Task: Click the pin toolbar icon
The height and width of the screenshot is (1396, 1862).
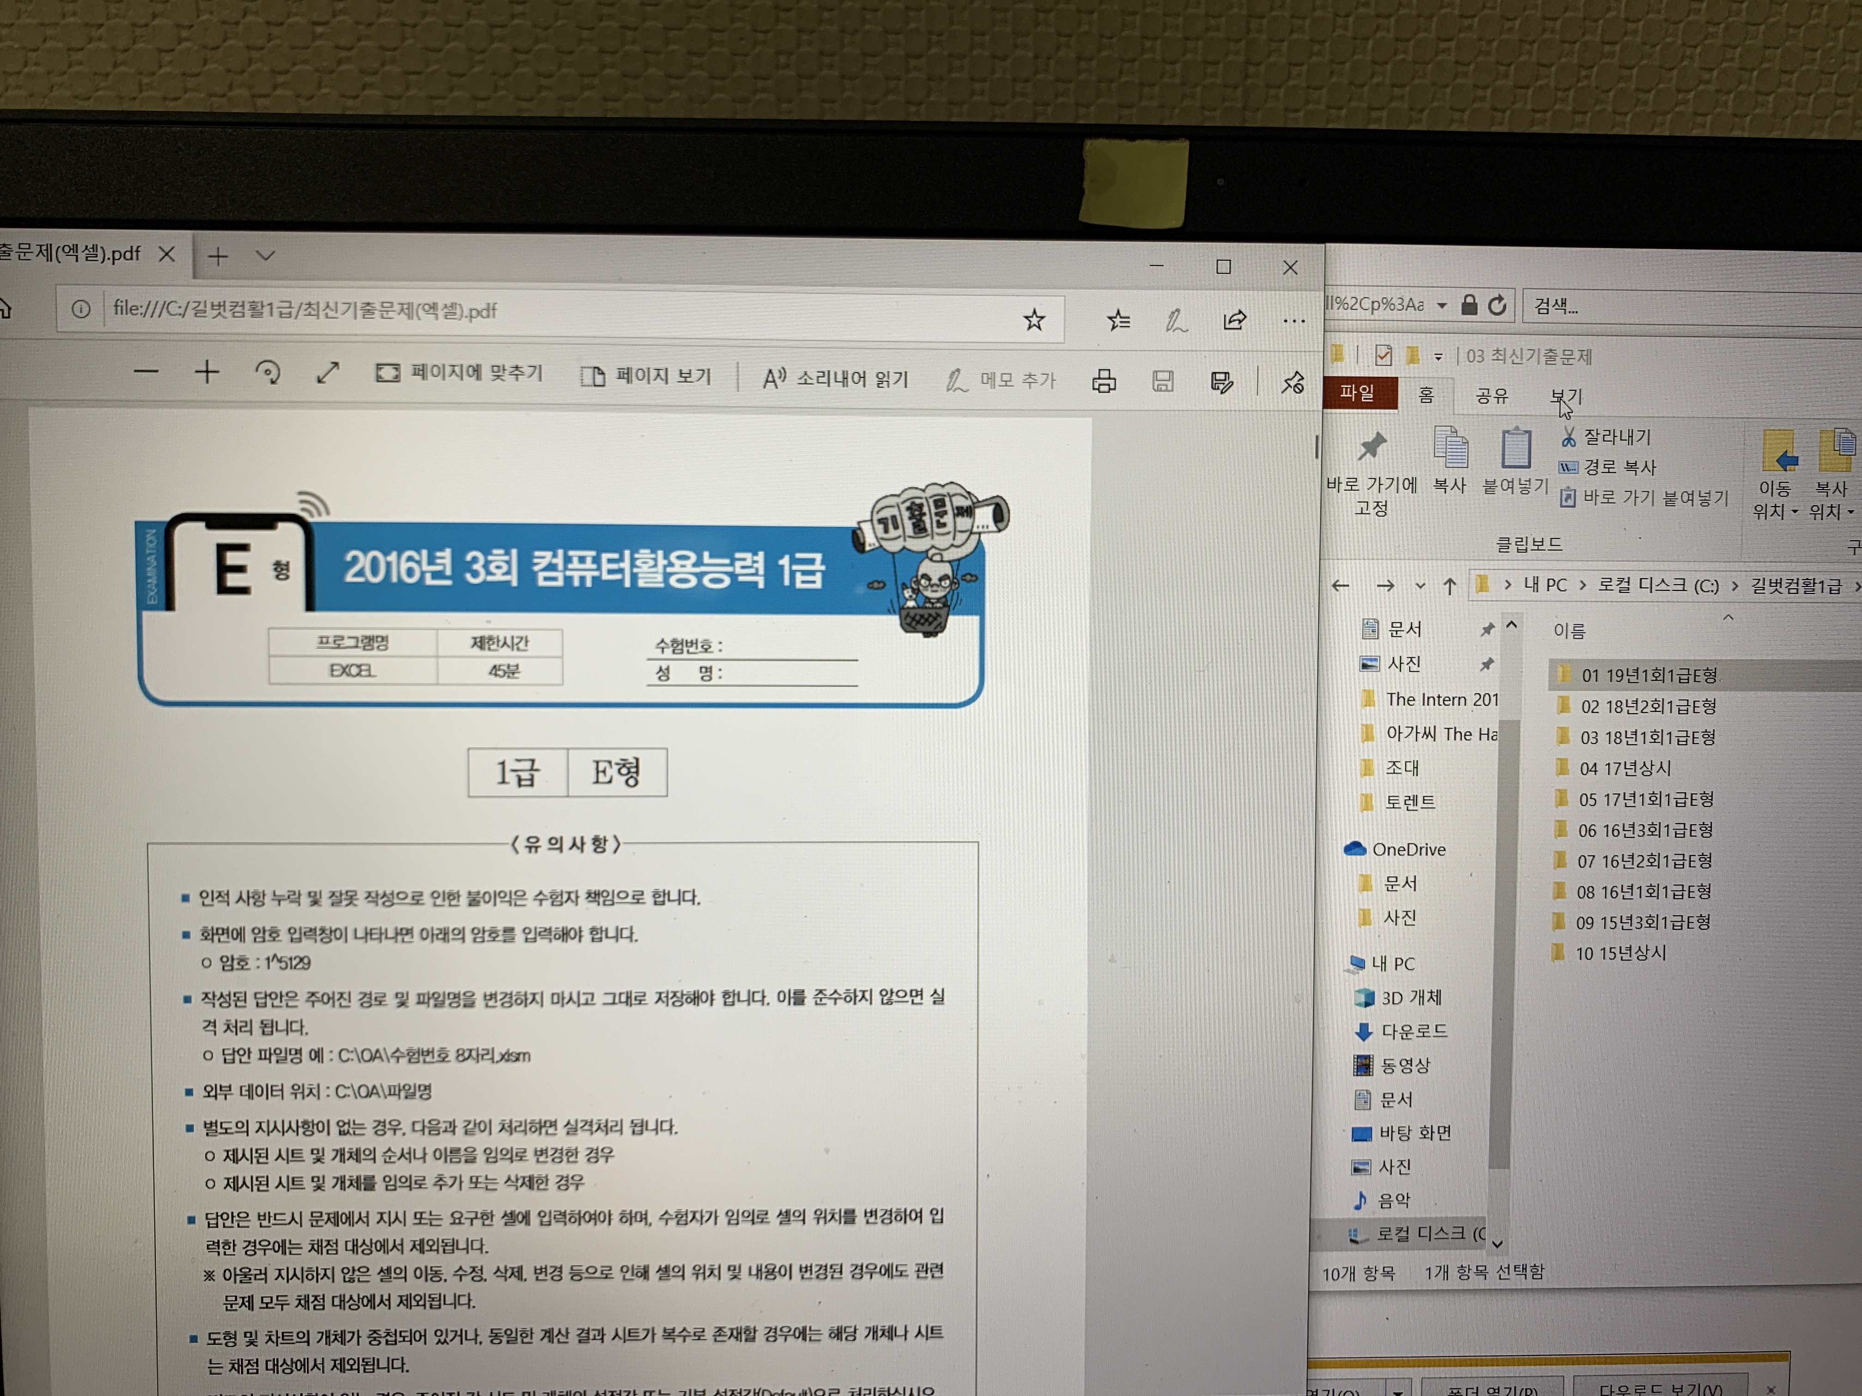Action: click(x=1293, y=384)
